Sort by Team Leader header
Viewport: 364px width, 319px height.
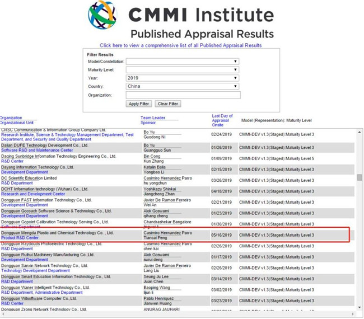tap(153, 118)
